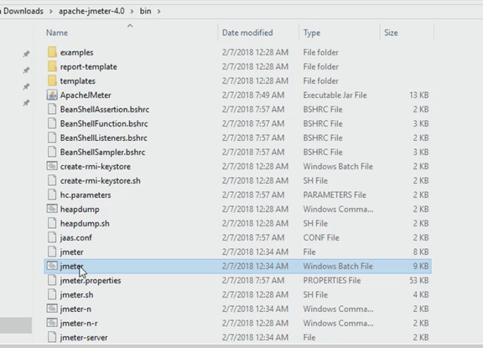Click the 53 KB size cell

pos(419,281)
